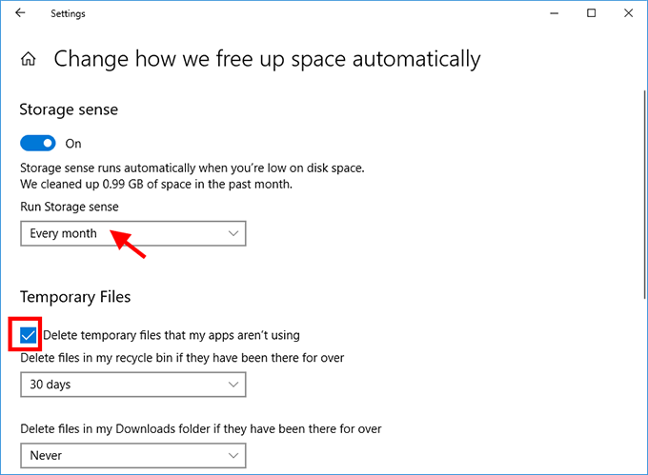Click the text 'We cleaned up 0.99 GB of space in the past month.'

pos(156,184)
